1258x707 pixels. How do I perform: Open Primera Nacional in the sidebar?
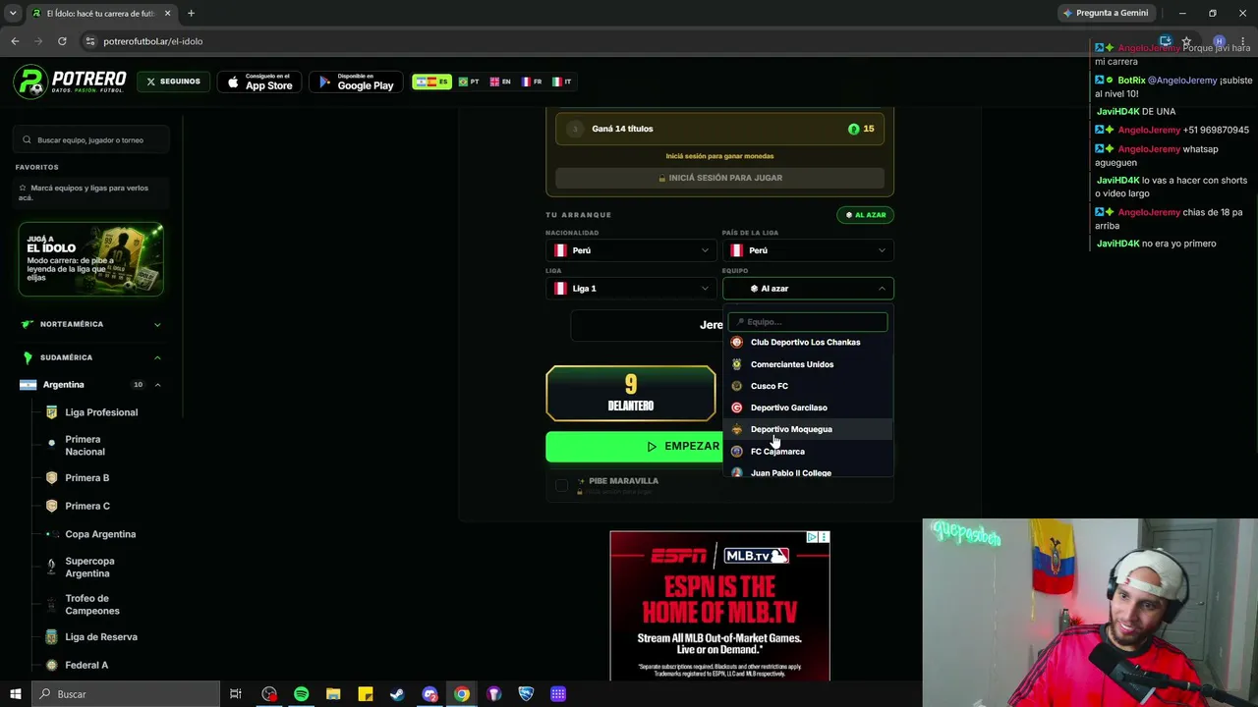pyautogui.click(x=85, y=446)
